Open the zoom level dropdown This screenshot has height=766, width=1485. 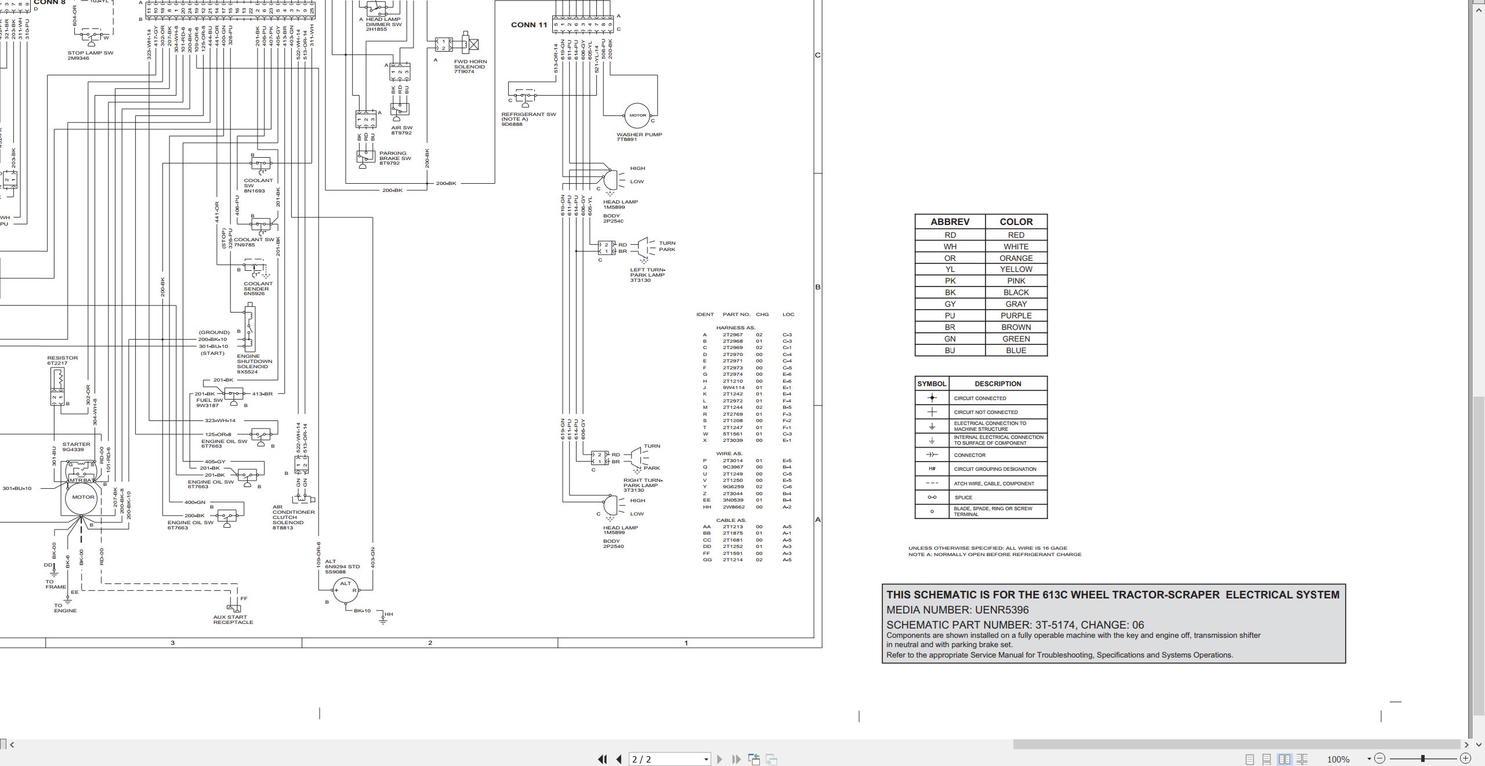pyautogui.click(x=1369, y=759)
